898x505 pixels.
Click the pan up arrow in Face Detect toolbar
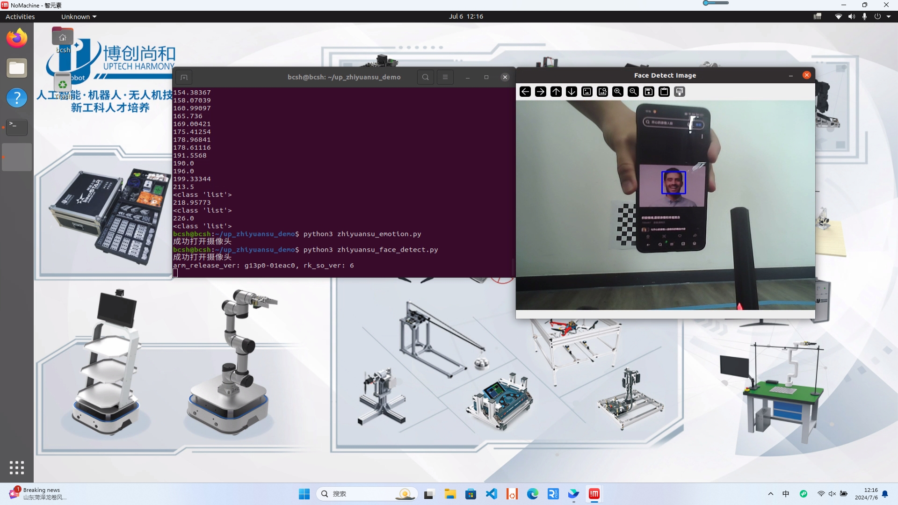pyautogui.click(x=556, y=92)
